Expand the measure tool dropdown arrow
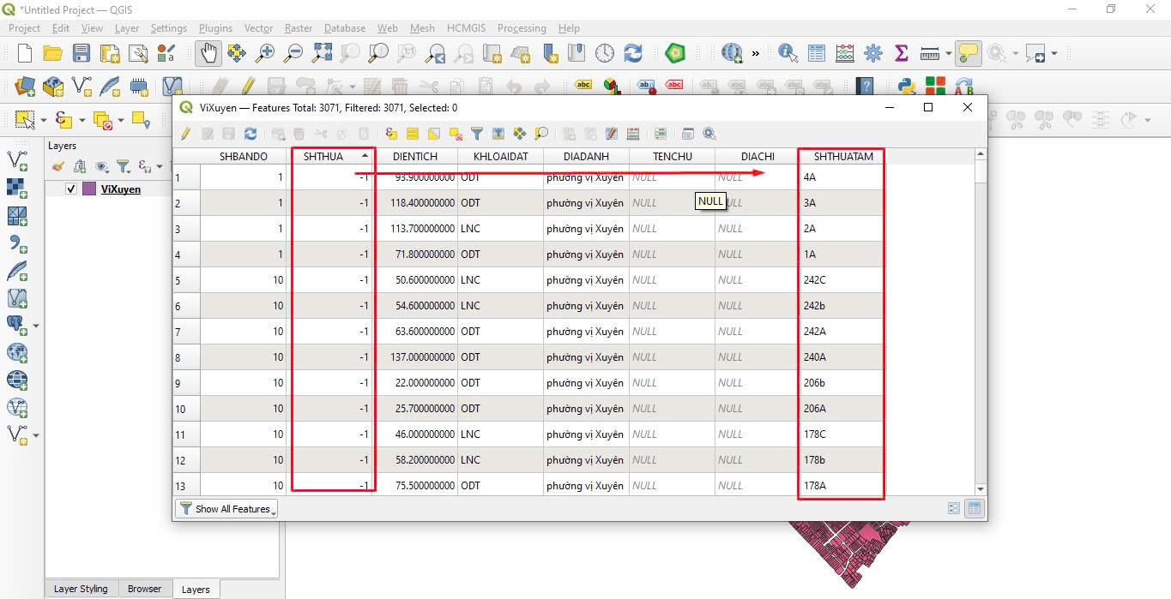The image size is (1171, 599). (948, 53)
